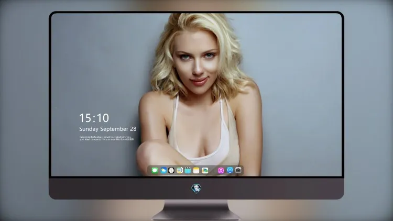
Task: Select the Sunday September 28 date text
Action: [x=108, y=129]
